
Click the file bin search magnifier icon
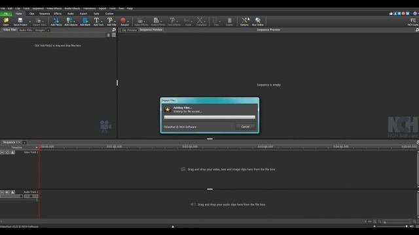coord(114,29)
